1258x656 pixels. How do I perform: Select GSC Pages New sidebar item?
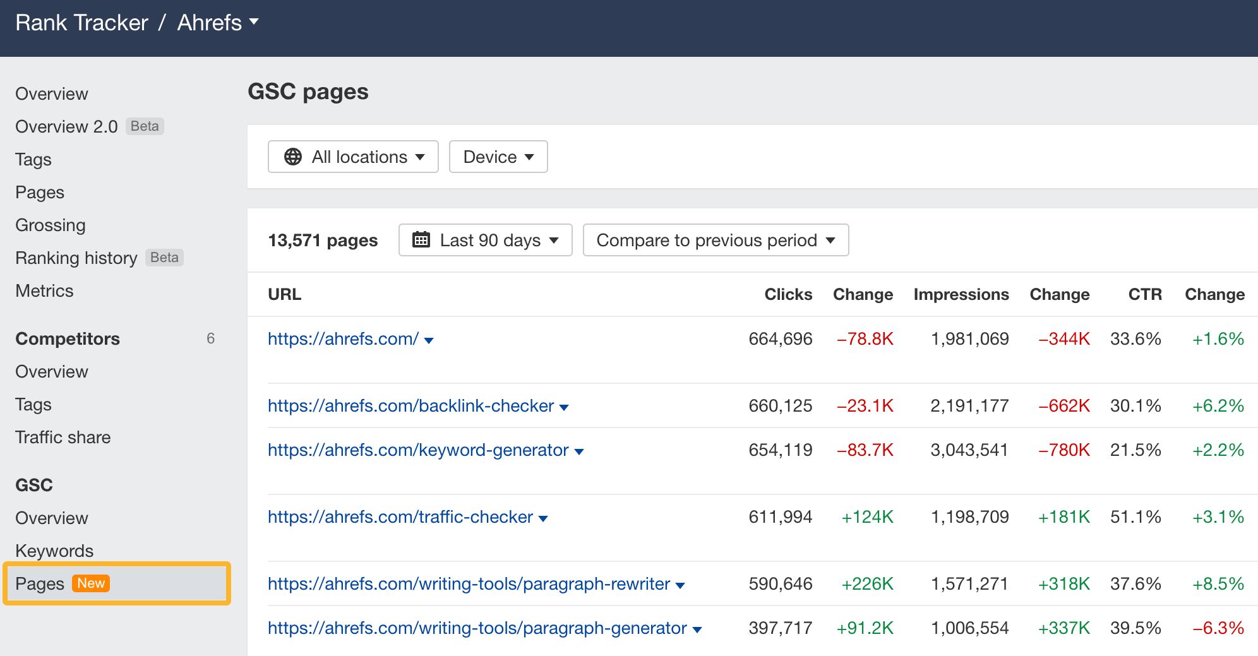tap(117, 583)
